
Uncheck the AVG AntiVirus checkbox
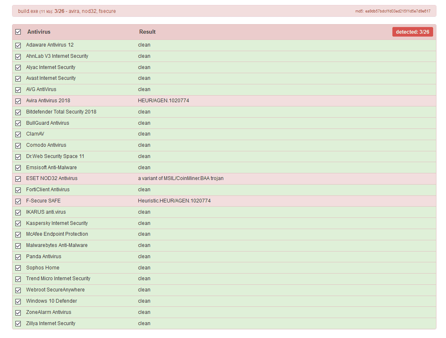click(18, 90)
